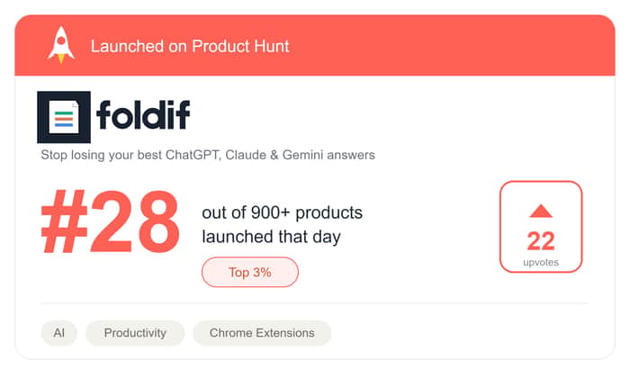Click the Launched on Product Hunt title
This screenshot has width=630, height=370.
[x=190, y=46]
